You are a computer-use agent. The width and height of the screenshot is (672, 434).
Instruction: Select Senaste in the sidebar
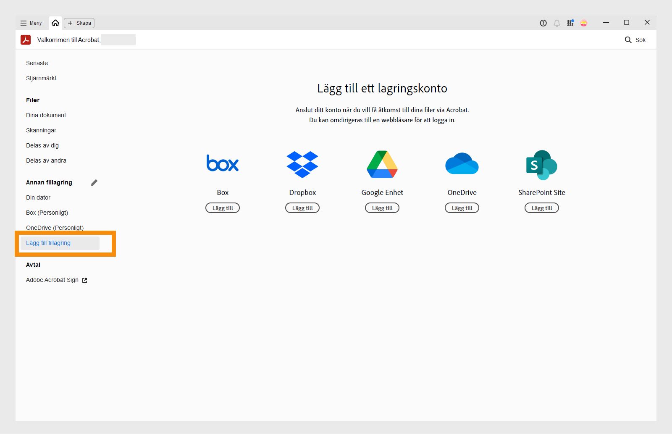pyautogui.click(x=37, y=63)
